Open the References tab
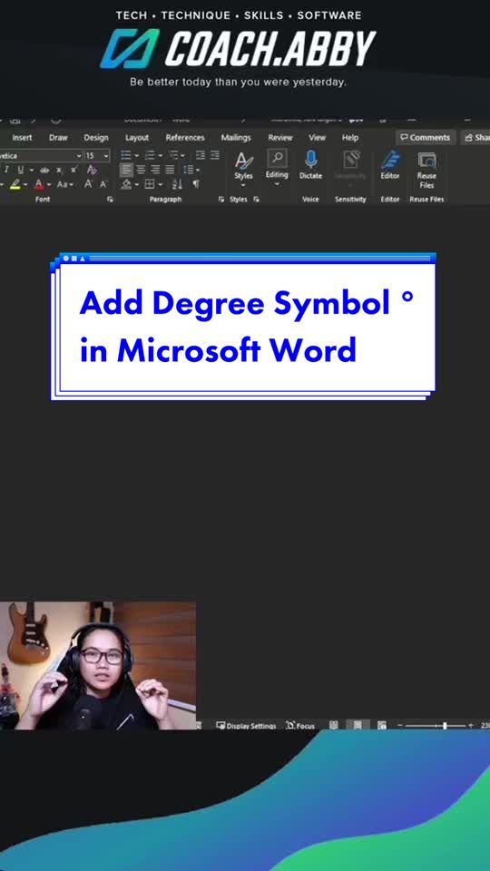 point(185,138)
